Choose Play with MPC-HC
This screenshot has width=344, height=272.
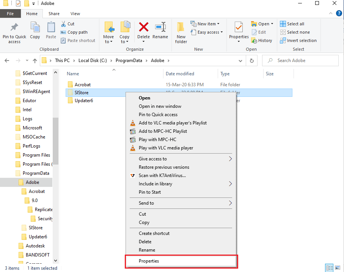181,140
